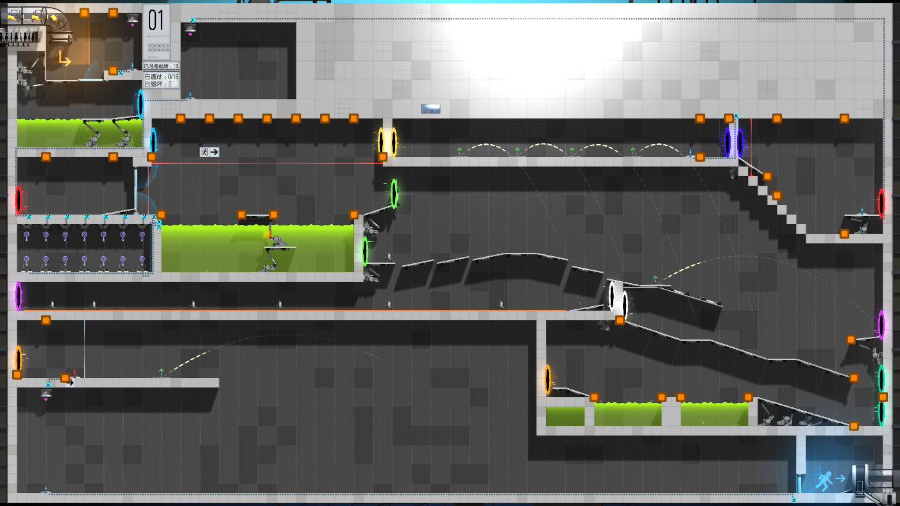Select the magenta portal on the left wall
This screenshot has height=506, width=900.
tap(19, 296)
